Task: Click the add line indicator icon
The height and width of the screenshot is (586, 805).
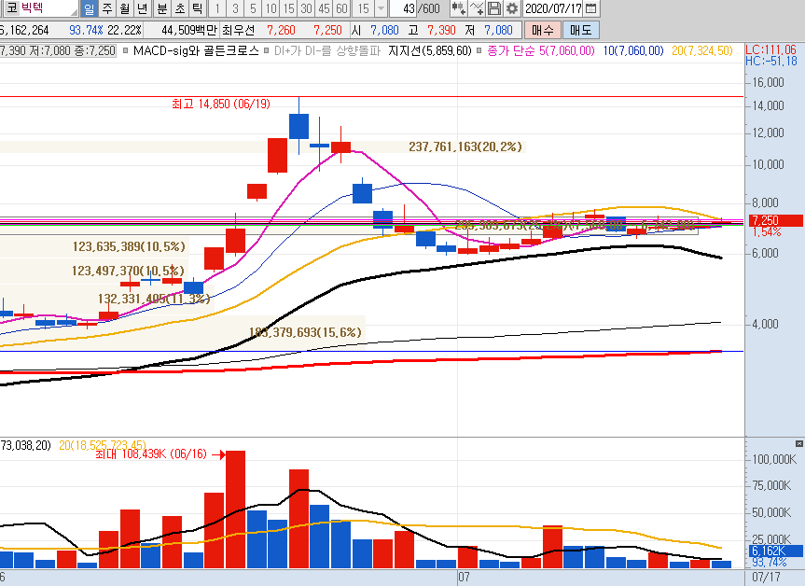Action: click(x=477, y=8)
